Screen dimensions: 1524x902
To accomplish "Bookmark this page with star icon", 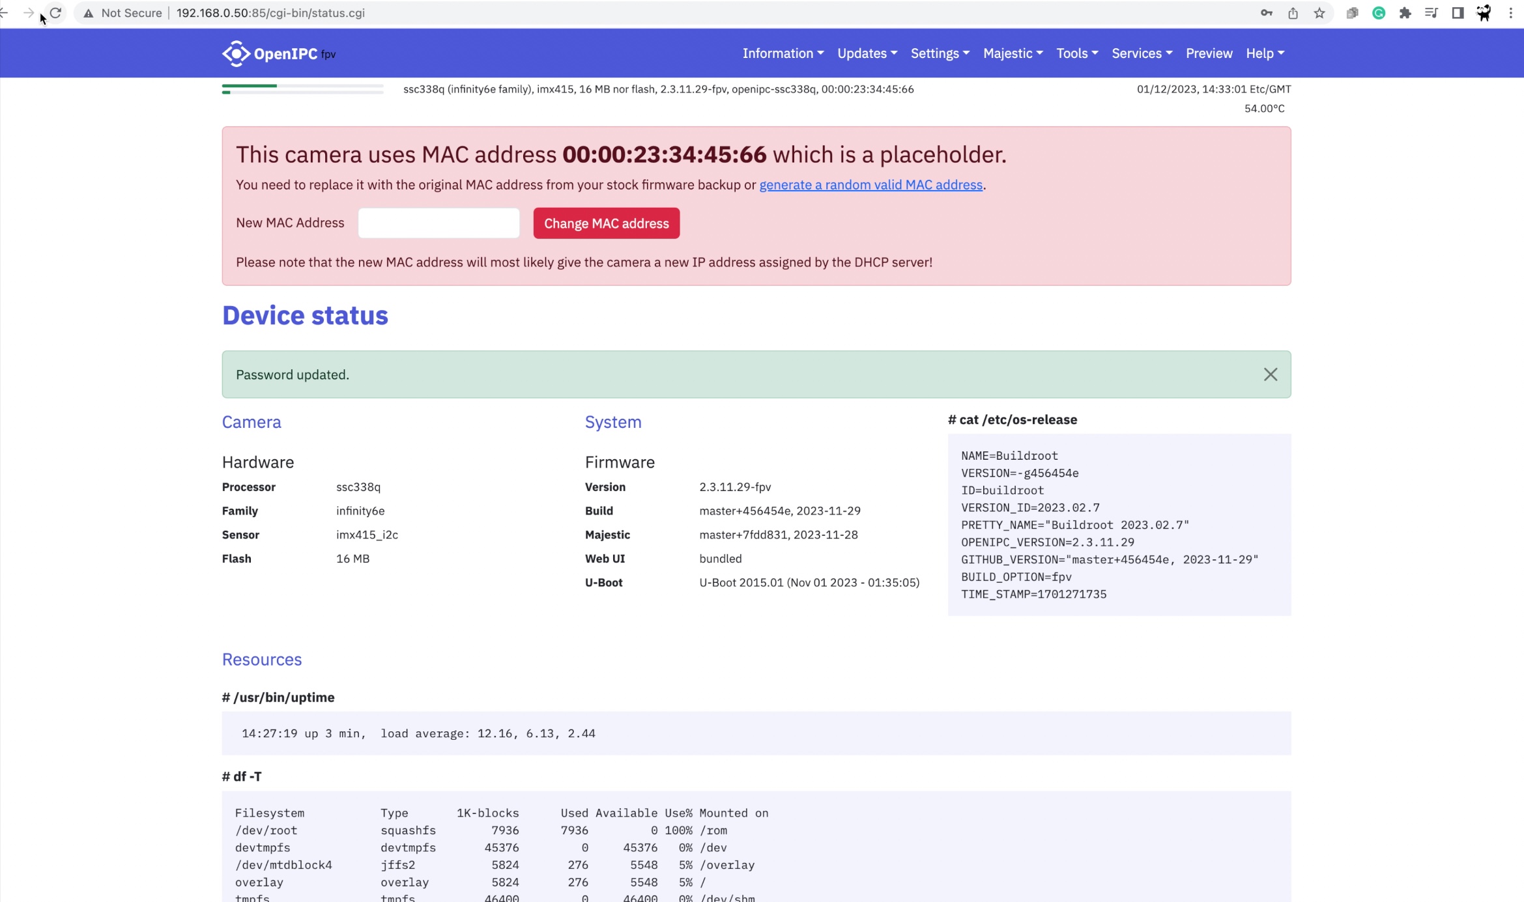I will (1319, 13).
